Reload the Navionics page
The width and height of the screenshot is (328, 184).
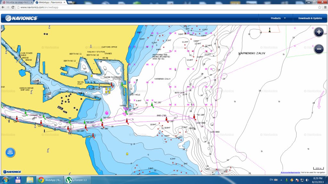(13, 7)
